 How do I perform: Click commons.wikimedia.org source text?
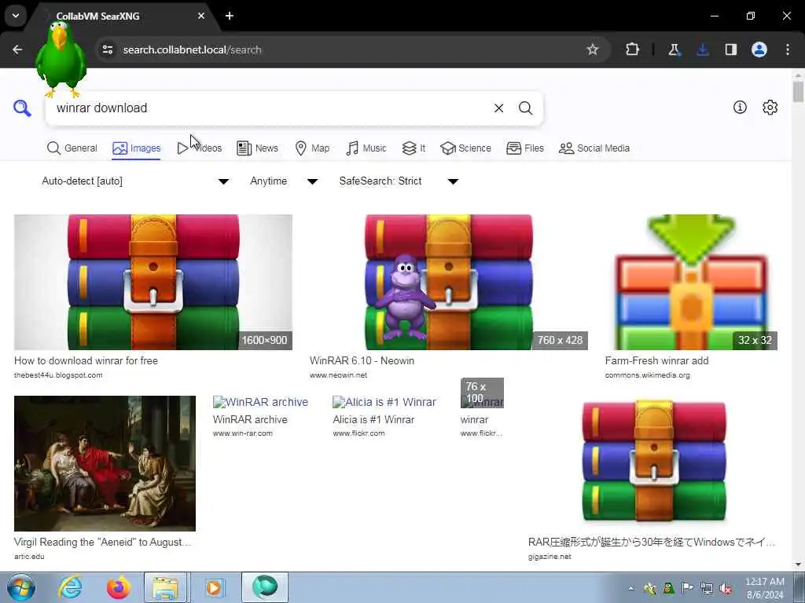click(x=648, y=375)
